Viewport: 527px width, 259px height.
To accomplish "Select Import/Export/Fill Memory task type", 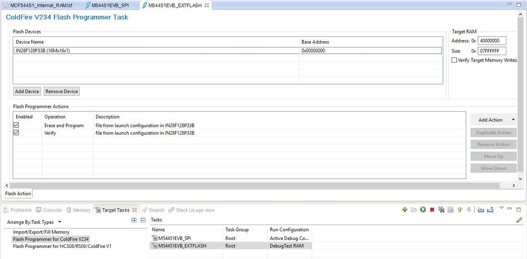I will 41,232.
